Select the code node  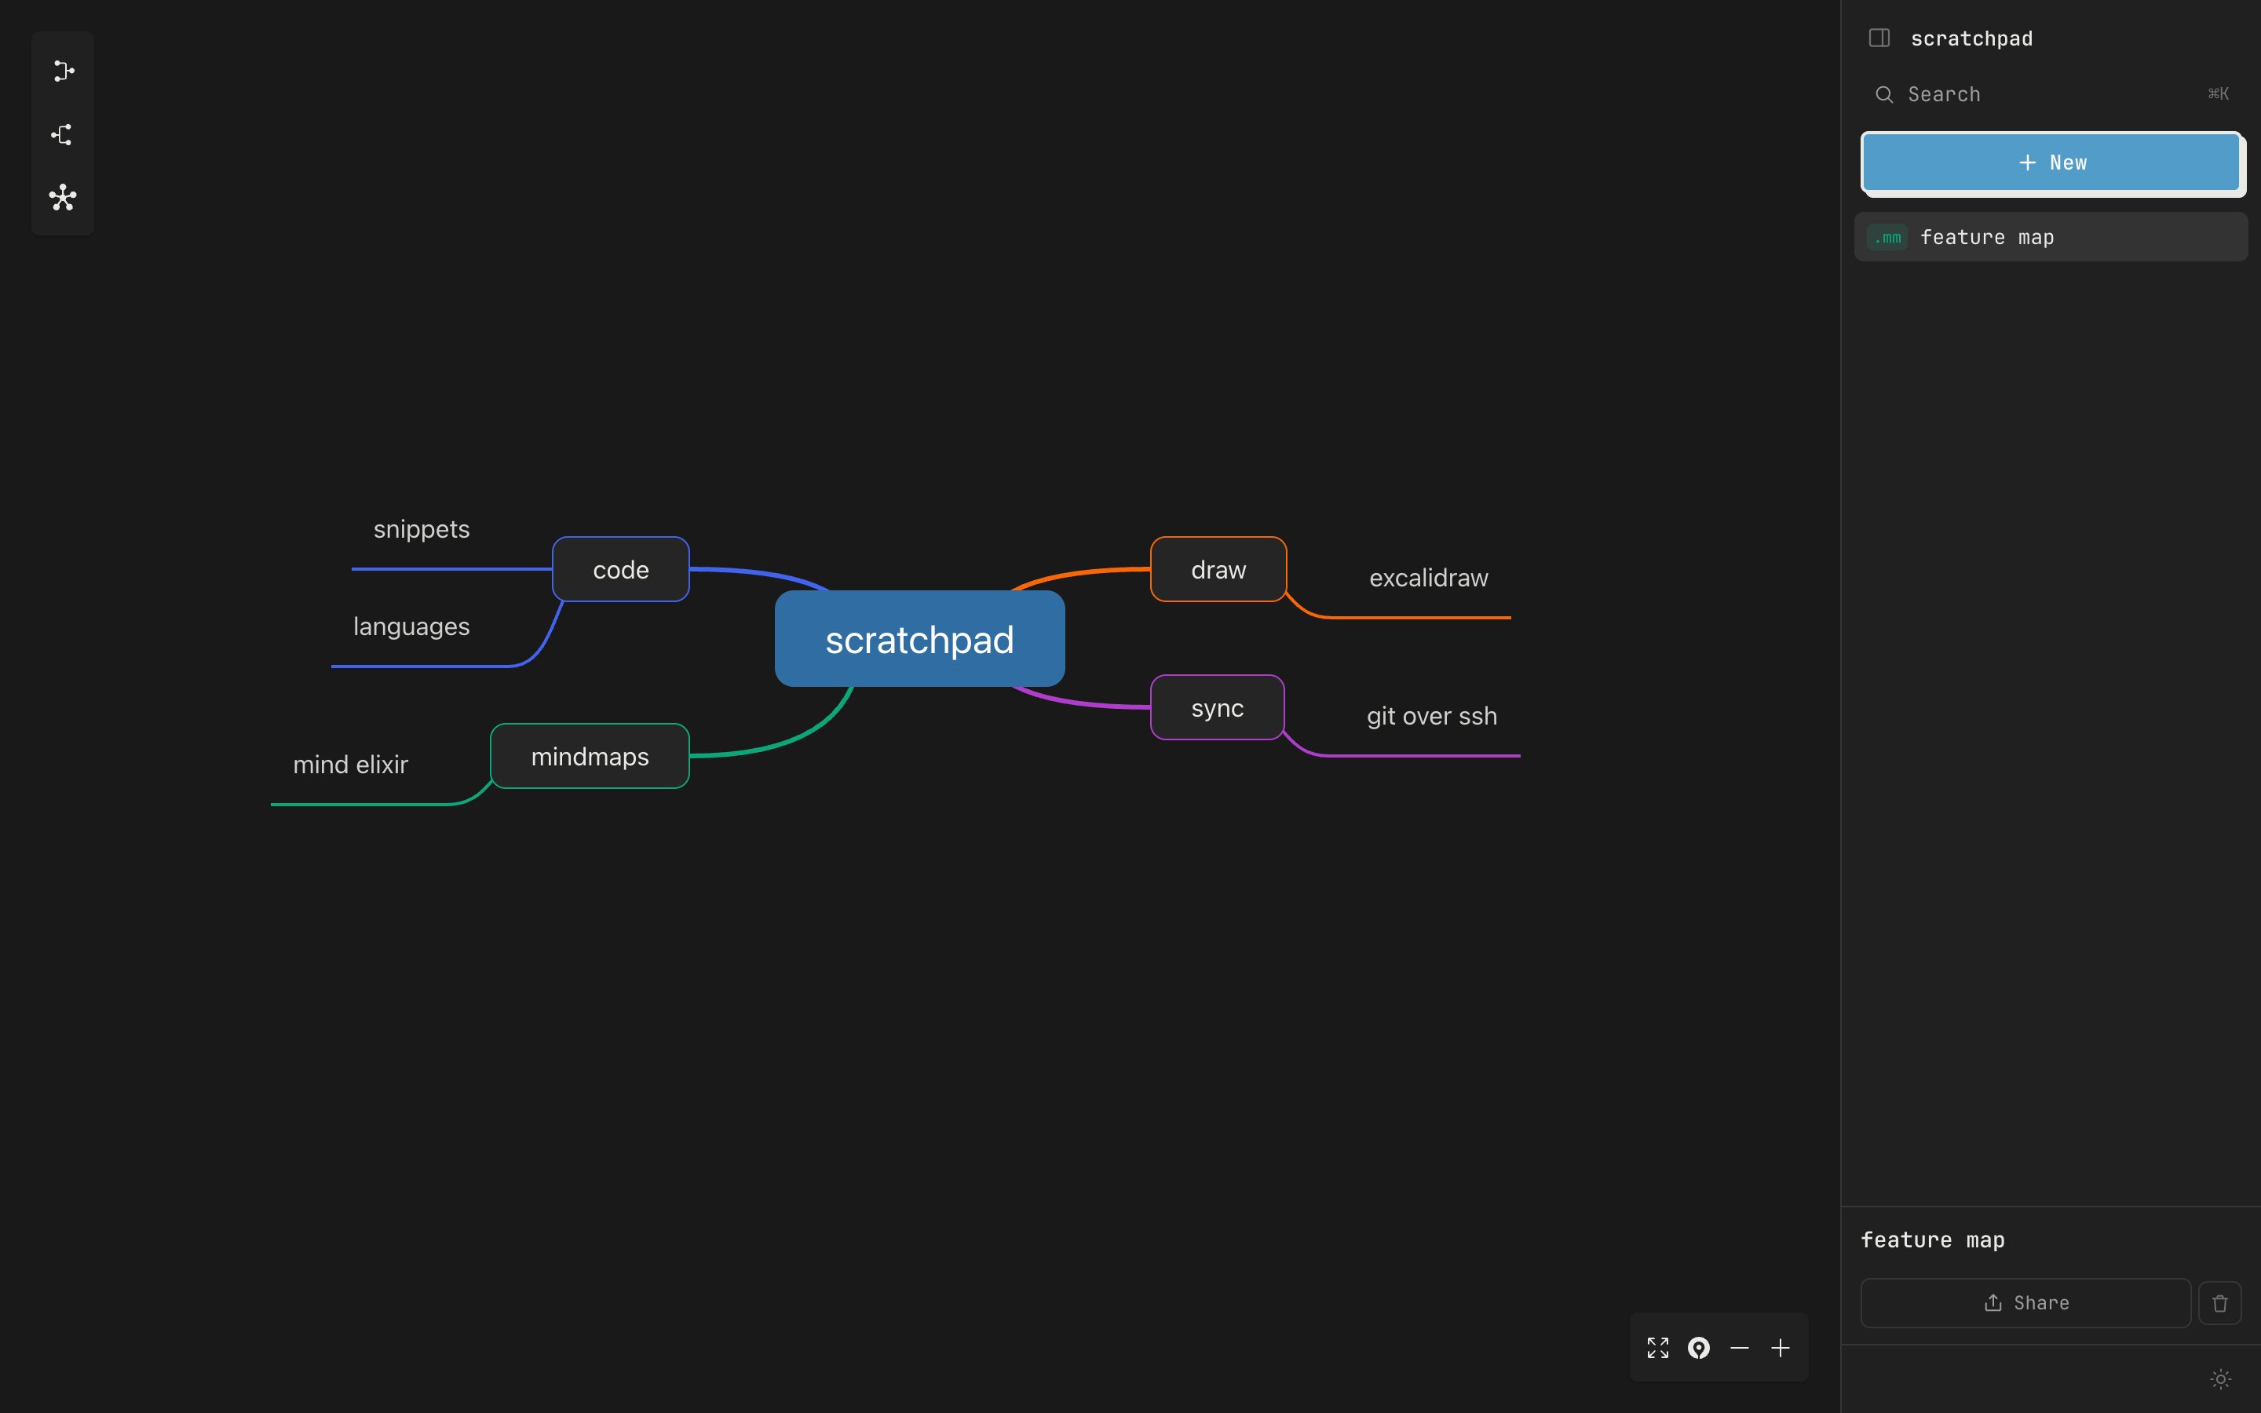tap(620, 569)
